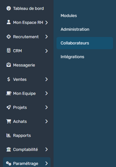This screenshot has height=167, width=116.
Task: Open the Modules submenu entry
Action: click(69, 16)
